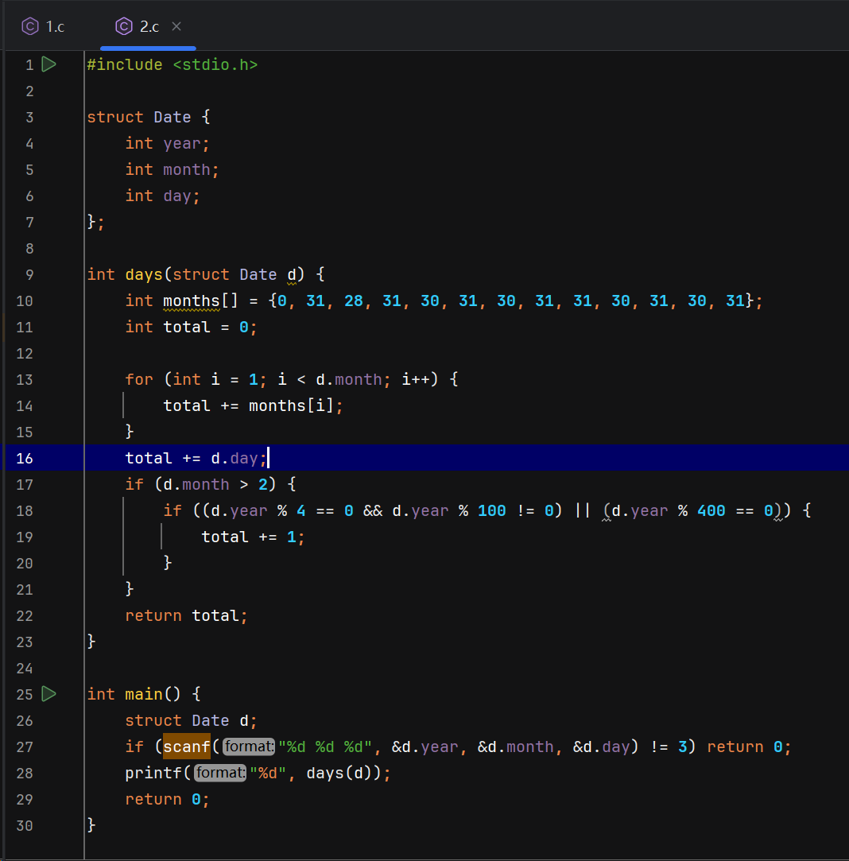
Task: Click the format hint in the printf call
Action: click(220, 774)
